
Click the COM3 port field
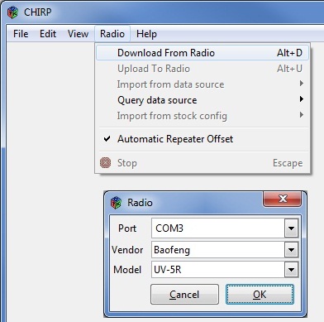218,228
